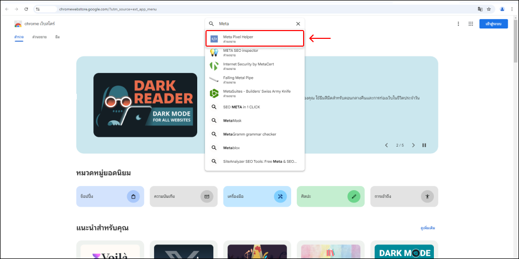The width and height of the screenshot is (519, 259).
Task: Open the ช้อปปิ้ง category card
Action: pyautogui.click(x=110, y=196)
